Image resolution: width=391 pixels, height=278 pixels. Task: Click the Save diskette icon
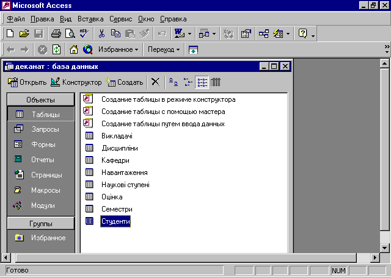[38, 34]
